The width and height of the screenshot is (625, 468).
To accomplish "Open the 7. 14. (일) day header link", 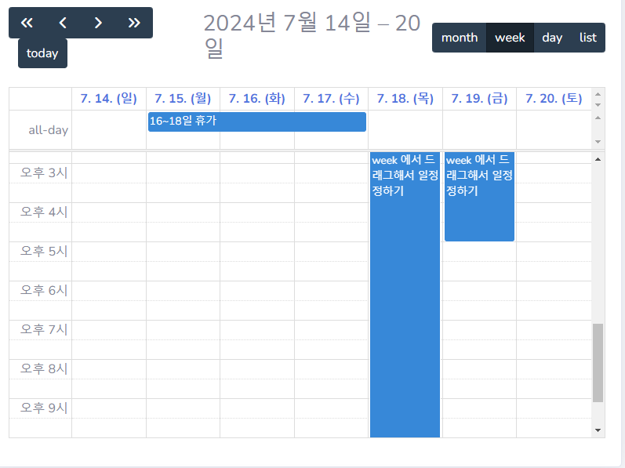I will pos(108,98).
